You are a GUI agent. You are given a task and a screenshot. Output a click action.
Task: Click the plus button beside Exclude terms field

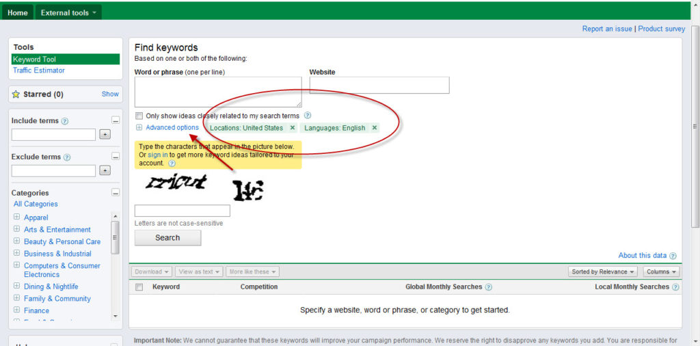click(105, 170)
